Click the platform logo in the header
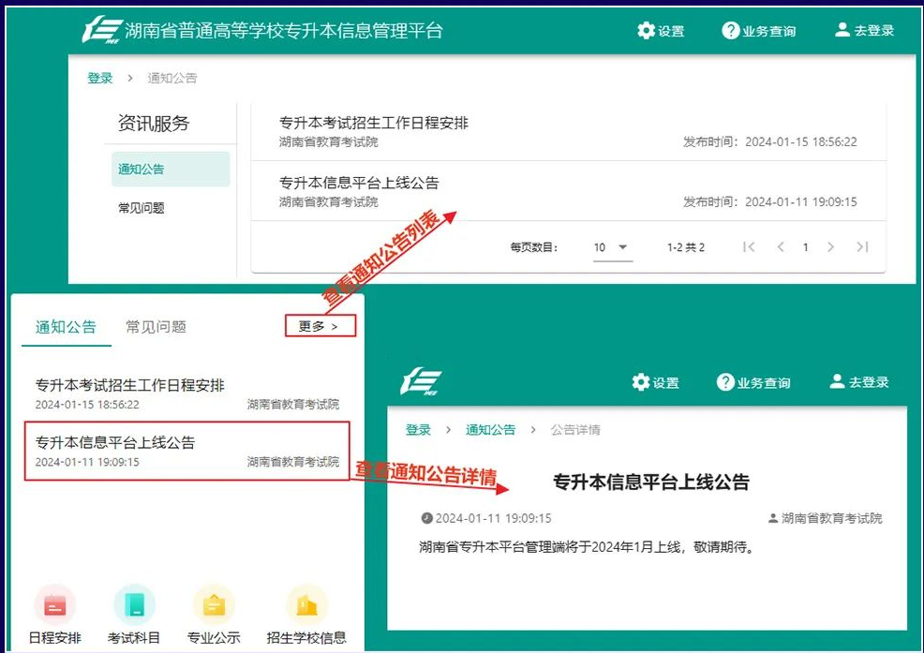The height and width of the screenshot is (653, 924). [x=103, y=29]
